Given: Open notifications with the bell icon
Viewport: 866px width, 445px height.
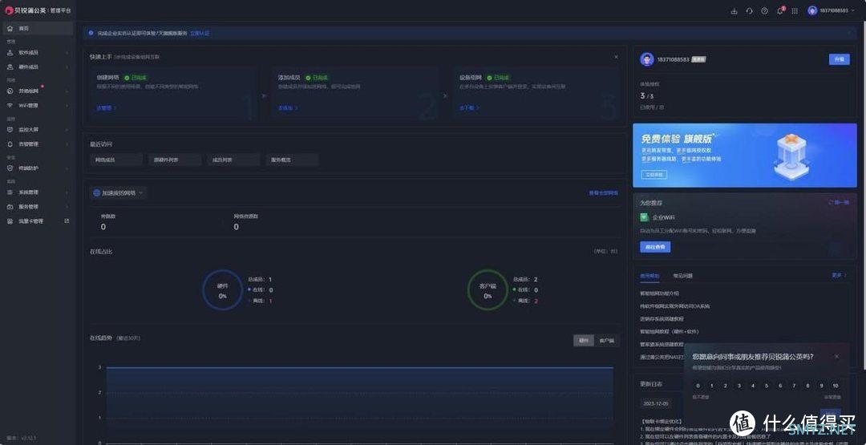Looking at the screenshot, I should [779, 10].
